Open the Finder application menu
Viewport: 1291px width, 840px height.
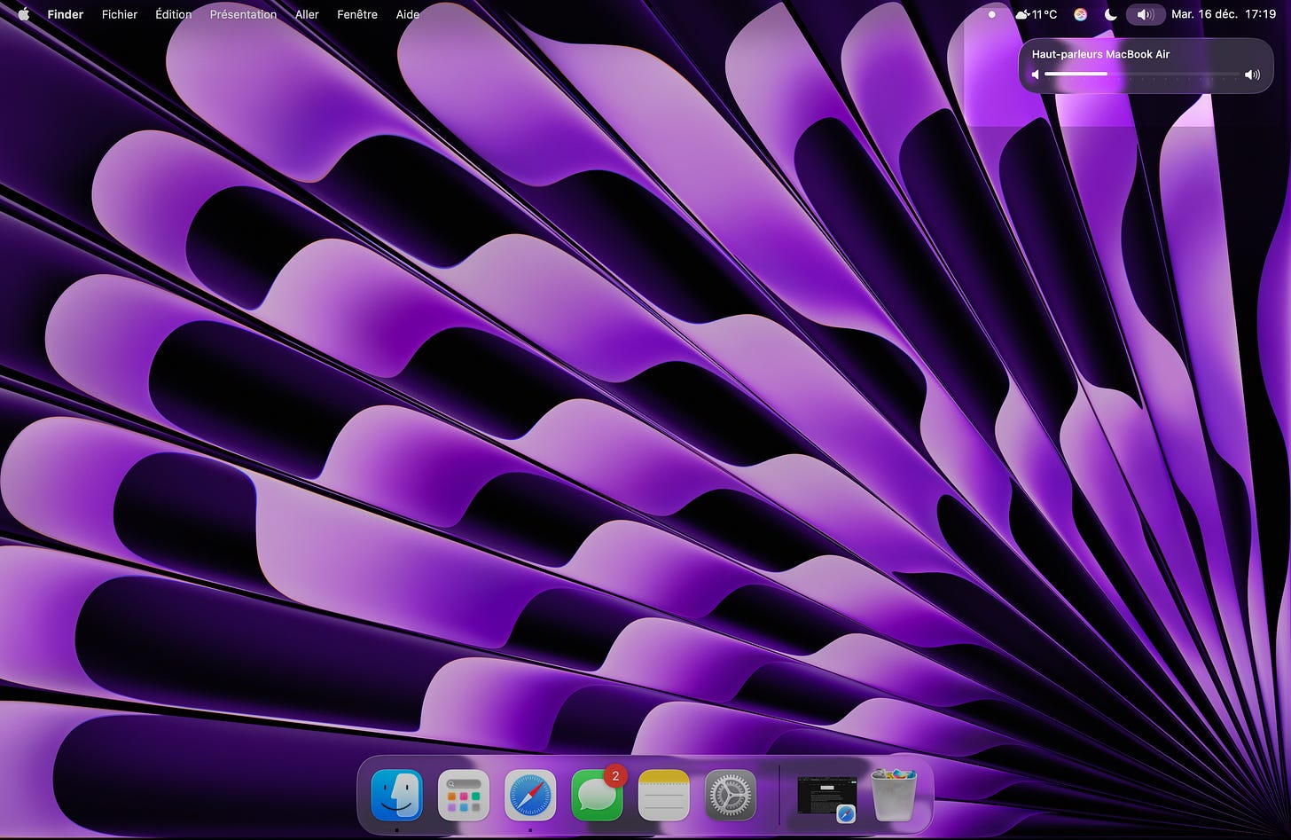tap(66, 14)
